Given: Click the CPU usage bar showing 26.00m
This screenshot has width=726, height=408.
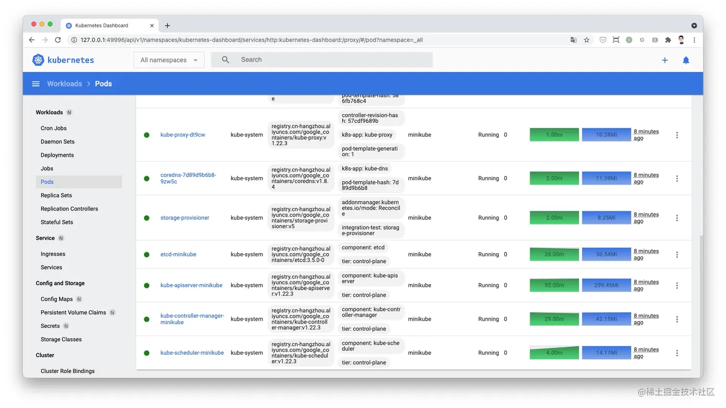Looking at the screenshot, I should click(x=554, y=255).
